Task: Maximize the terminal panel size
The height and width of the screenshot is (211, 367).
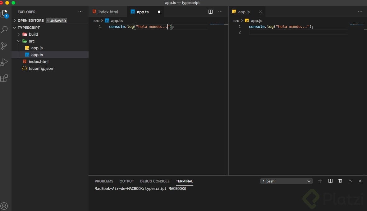Action: click(350, 181)
